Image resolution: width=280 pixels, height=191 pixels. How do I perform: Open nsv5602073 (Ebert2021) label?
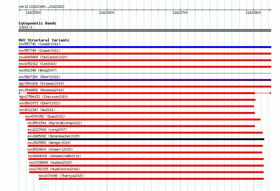40,103
